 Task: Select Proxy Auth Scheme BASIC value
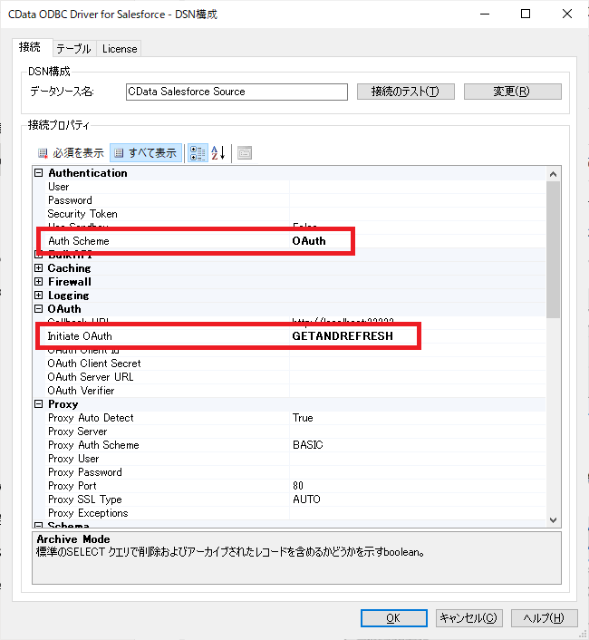[307, 445]
